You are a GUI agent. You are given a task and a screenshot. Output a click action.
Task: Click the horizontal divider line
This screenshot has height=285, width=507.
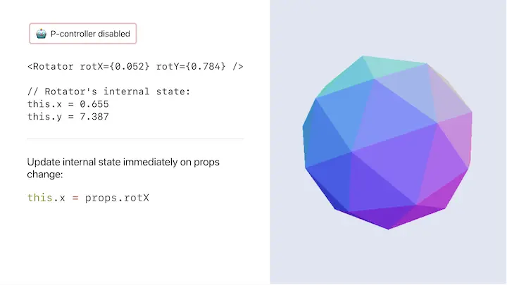tap(135, 139)
